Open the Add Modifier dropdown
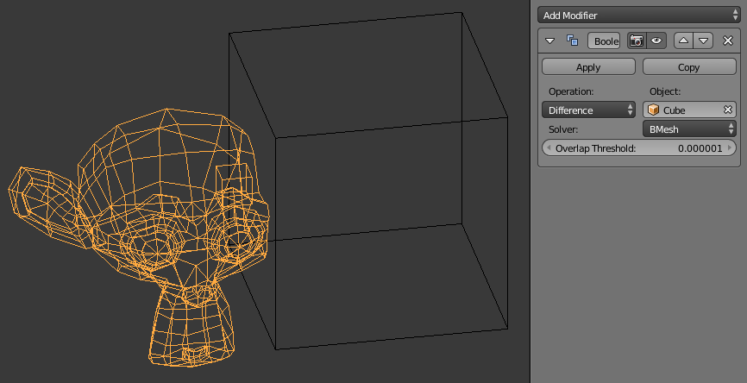The image size is (747, 383). (639, 16)
